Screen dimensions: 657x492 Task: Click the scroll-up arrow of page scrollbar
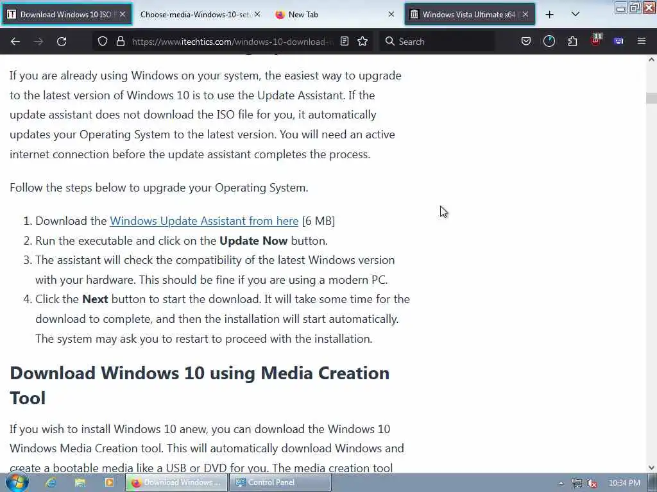point(651,60)
